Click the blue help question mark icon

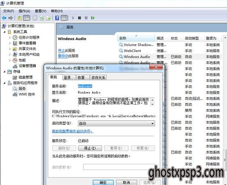pyautogui.click(x=57, y=18)
